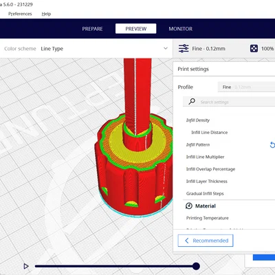Click the magnifier search icon
This screenshot has width=275, height=275.
pyautogui.click(x=192, y=101)
